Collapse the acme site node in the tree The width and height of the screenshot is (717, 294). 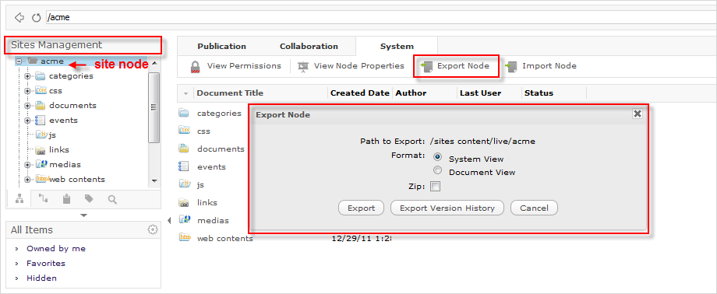coord(19,61)
